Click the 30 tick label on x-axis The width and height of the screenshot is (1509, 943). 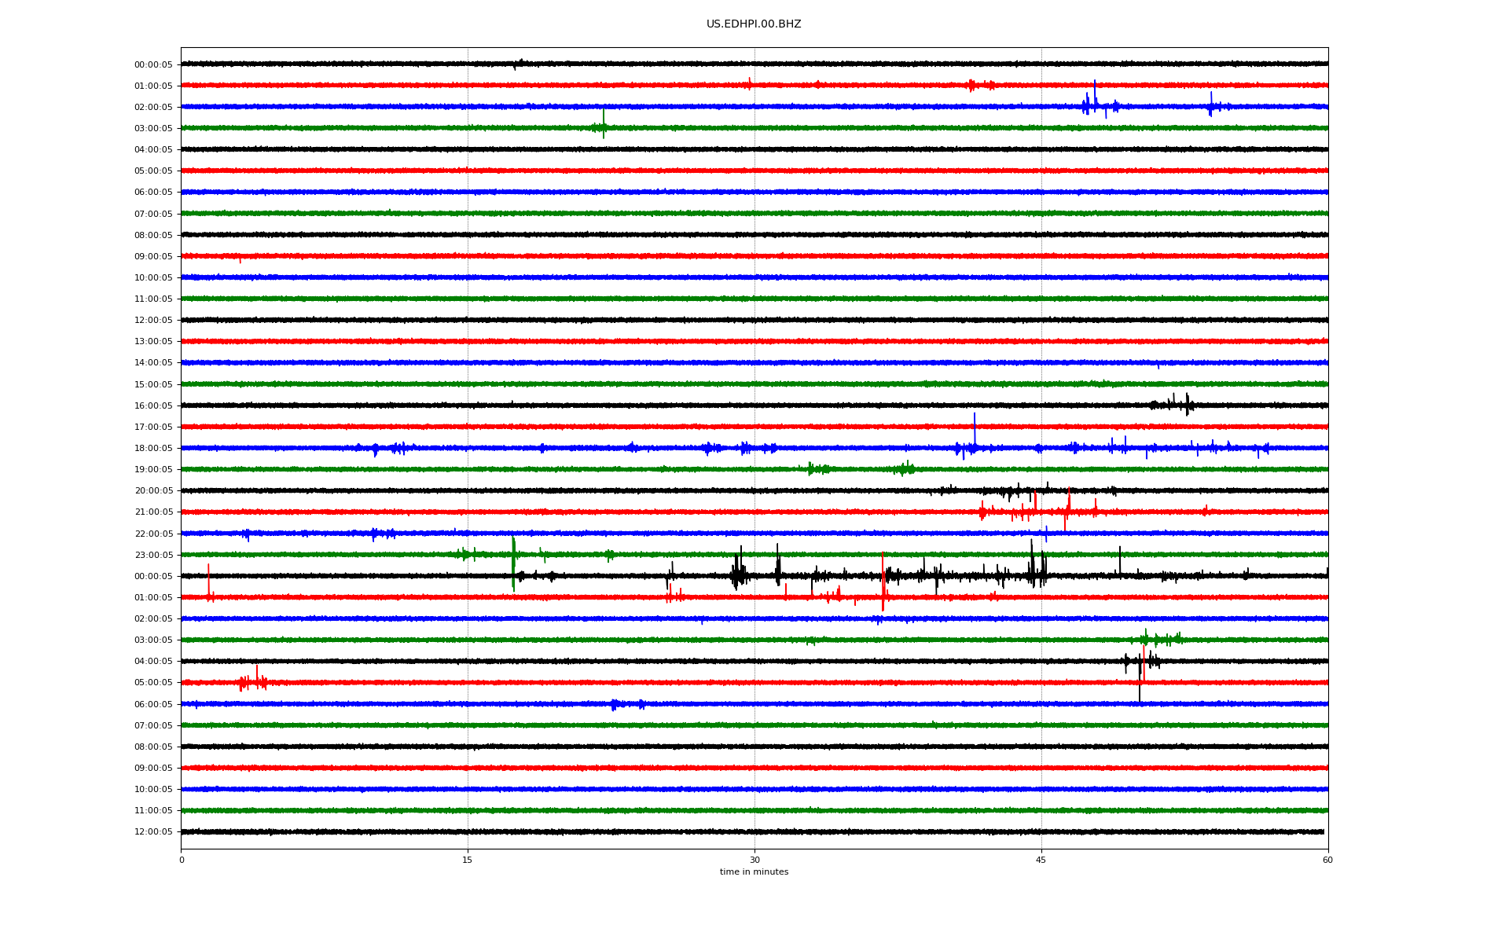pyautogui.click(x=754, y=860)
